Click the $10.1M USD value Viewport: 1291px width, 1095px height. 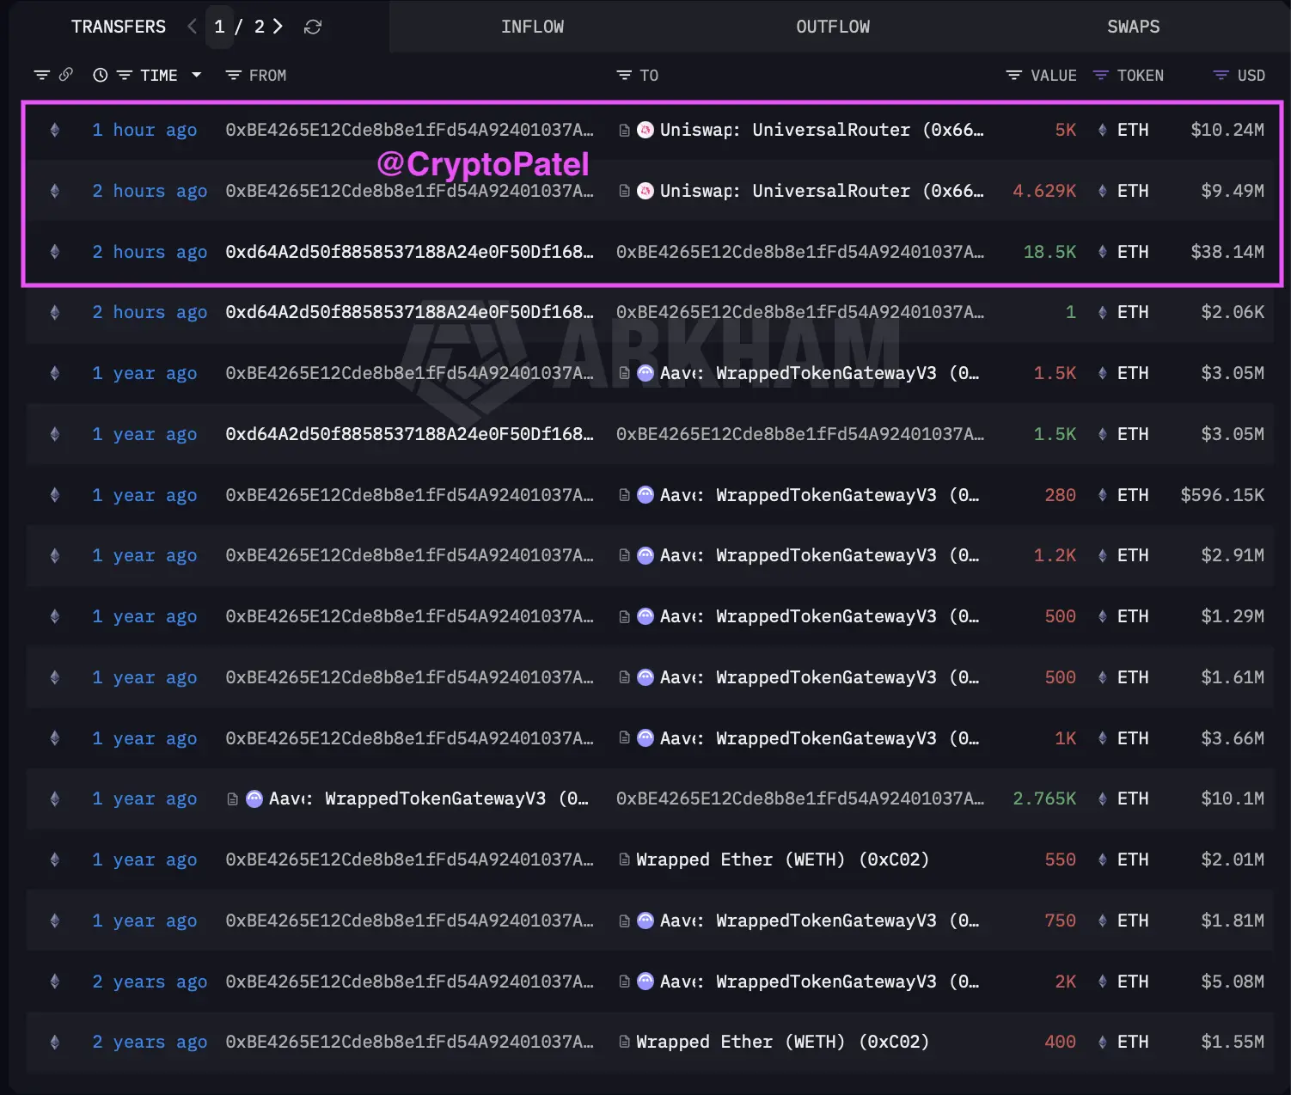point(1232,798)
